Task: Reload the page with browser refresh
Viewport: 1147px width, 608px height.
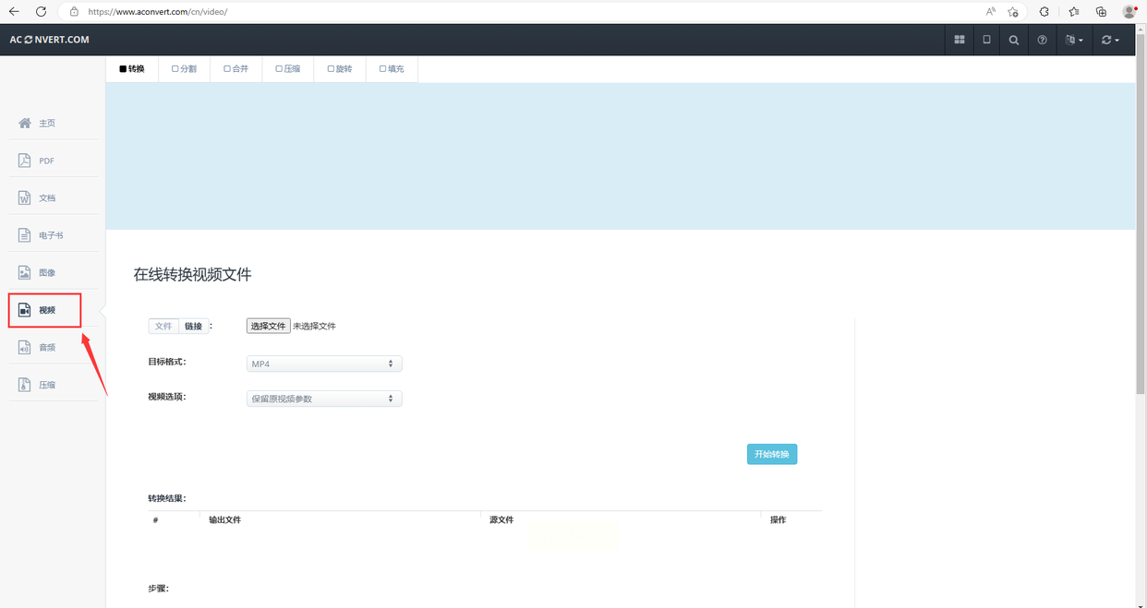Action: [41, 12]
